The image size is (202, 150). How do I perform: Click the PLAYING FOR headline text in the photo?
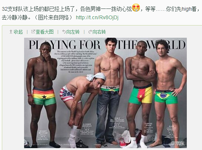point(64,45)
